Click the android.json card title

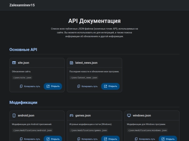26,116
